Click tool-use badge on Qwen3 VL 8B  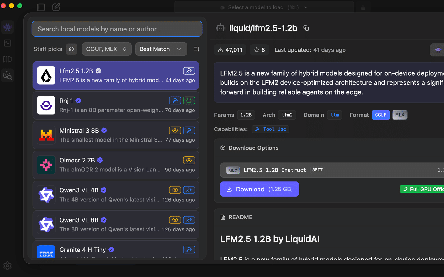(189, 220)
